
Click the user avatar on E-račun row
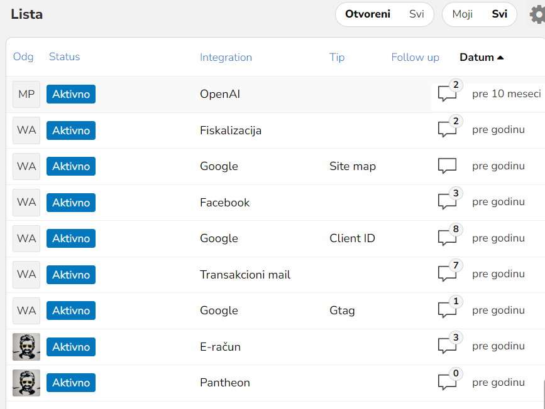(26, 346)
